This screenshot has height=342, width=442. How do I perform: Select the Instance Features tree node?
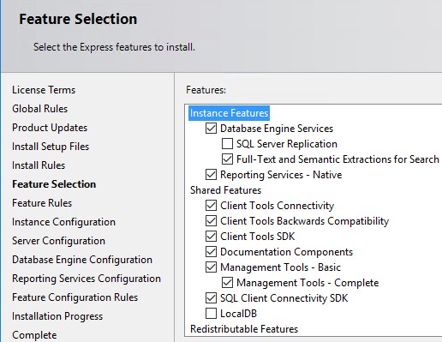click(229, 113)
